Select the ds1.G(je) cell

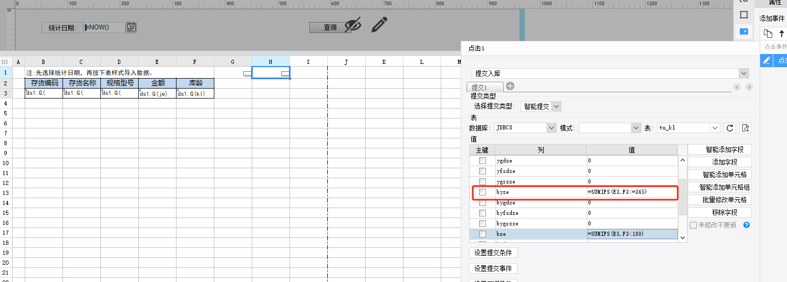point(158,93)
